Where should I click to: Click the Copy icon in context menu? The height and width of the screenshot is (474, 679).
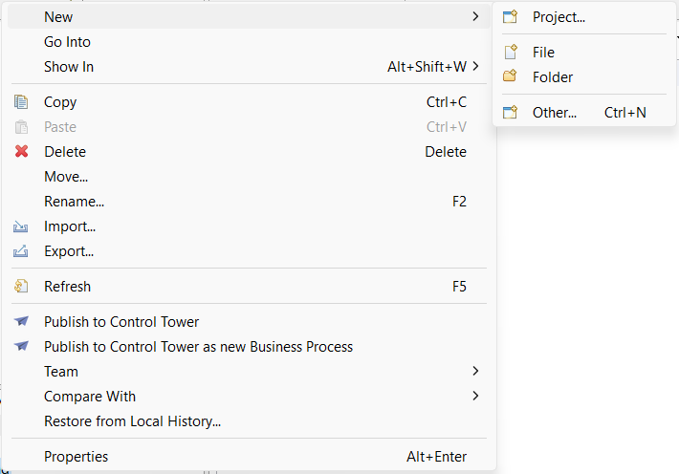click(x=21, y=102)
